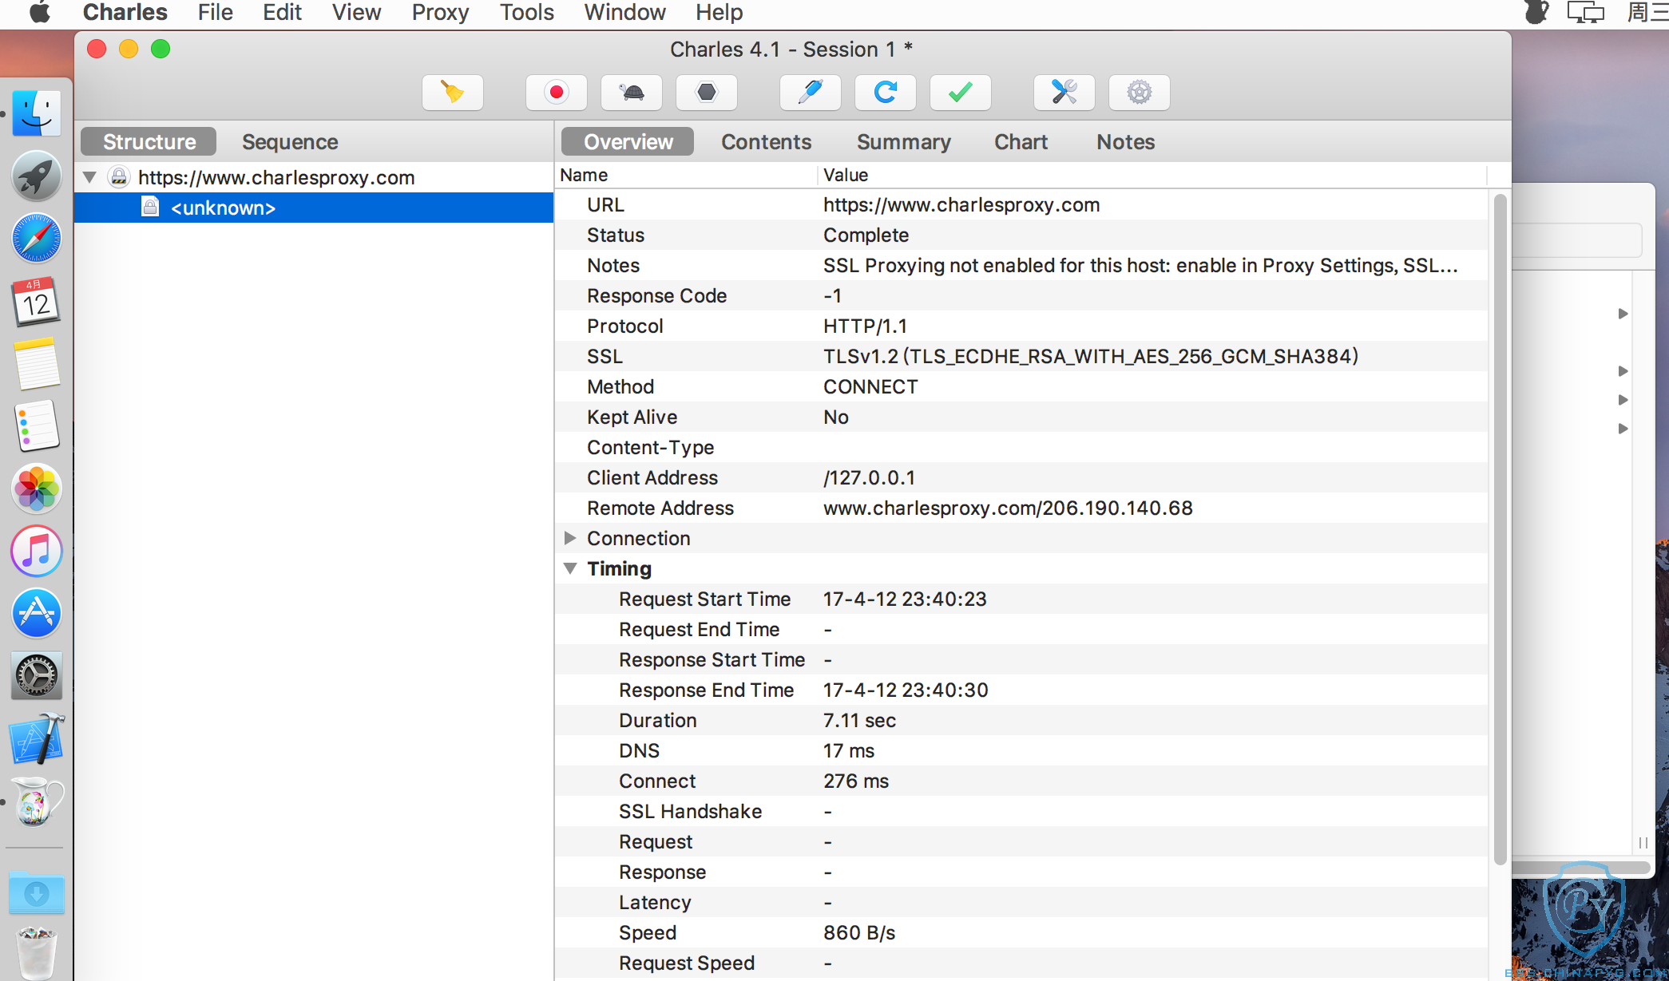Open Photos in the Dock
Screen dimensions: 1669x981
(x=36, y=488)
